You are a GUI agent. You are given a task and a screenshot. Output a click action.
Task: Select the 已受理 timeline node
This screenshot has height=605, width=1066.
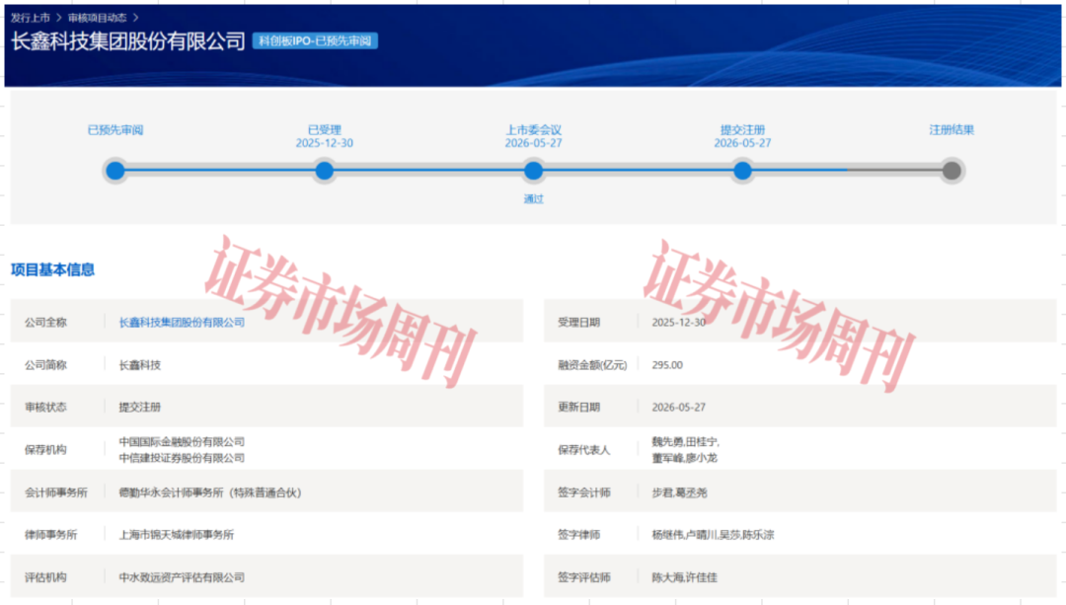click(x=325, y=170)
